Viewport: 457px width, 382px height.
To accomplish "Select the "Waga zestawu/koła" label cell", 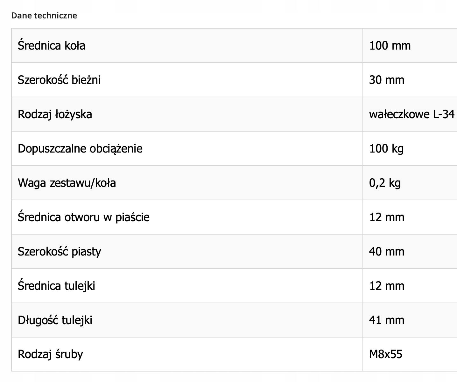I will pos(67,183).
